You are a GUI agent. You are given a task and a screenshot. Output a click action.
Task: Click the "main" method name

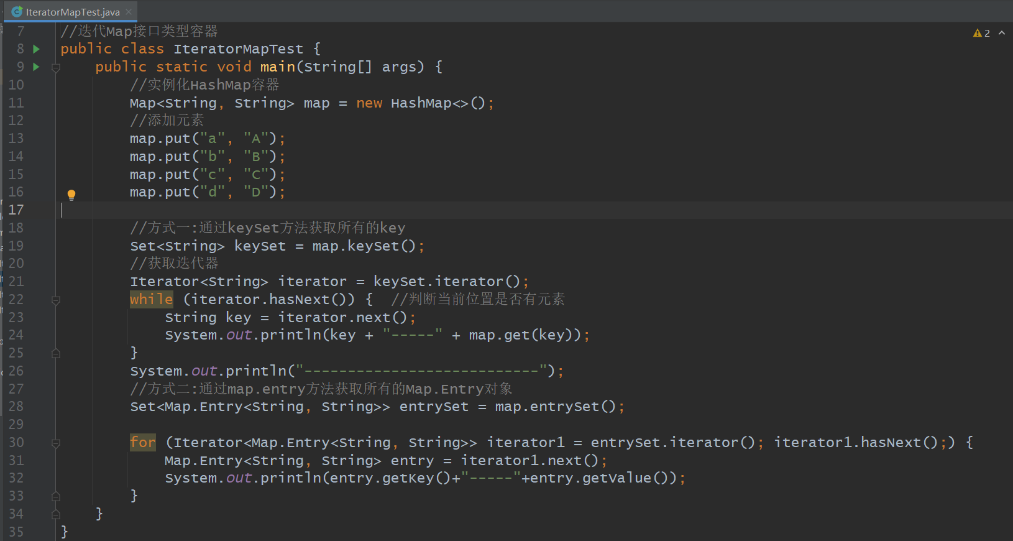click(x=277, y=67)
